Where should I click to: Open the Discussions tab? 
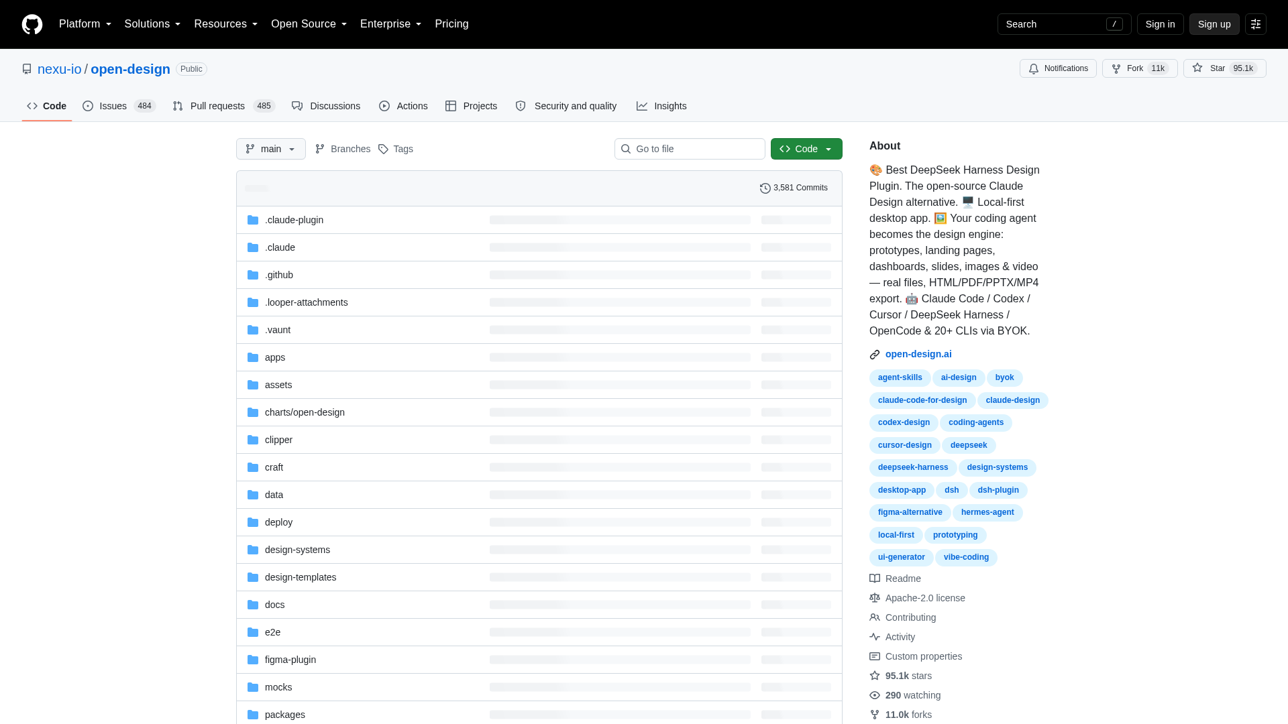[326, 106]
